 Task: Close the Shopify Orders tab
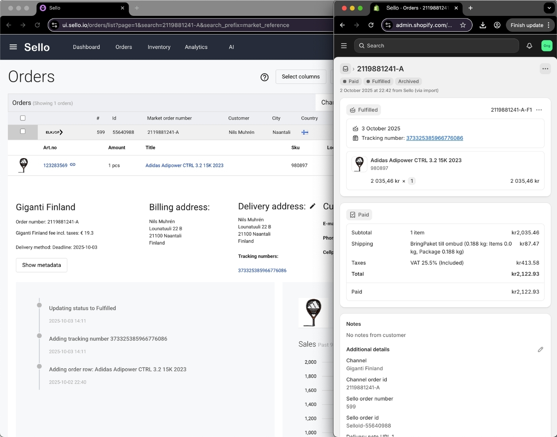pyautogui.click(x=456, y=8)
